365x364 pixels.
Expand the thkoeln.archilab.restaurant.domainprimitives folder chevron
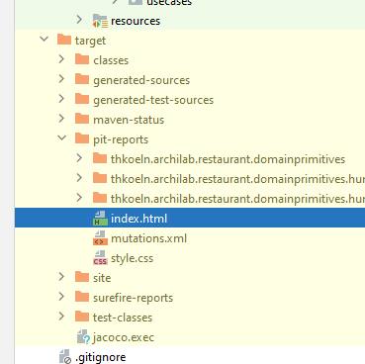(x=79, y=158)
